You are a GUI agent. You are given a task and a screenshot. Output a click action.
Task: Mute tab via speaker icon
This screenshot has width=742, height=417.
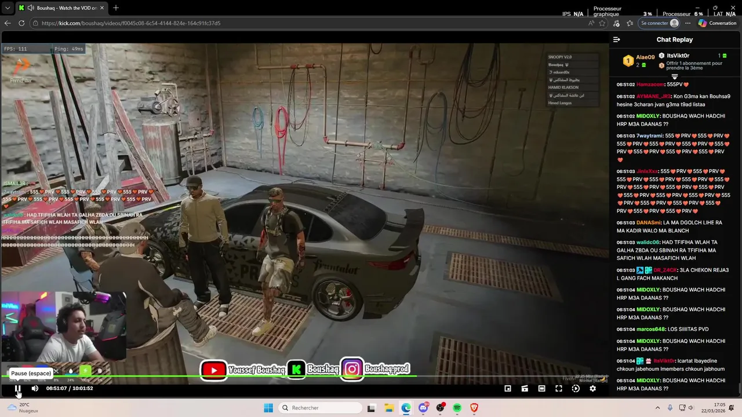pos(30,8)
